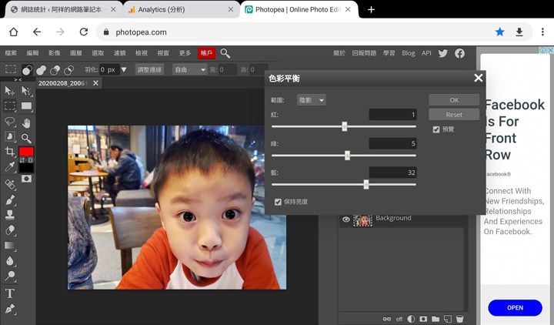Select the Lasso tool
Screen dimensions: 554x325
click(x=10, y=122)
